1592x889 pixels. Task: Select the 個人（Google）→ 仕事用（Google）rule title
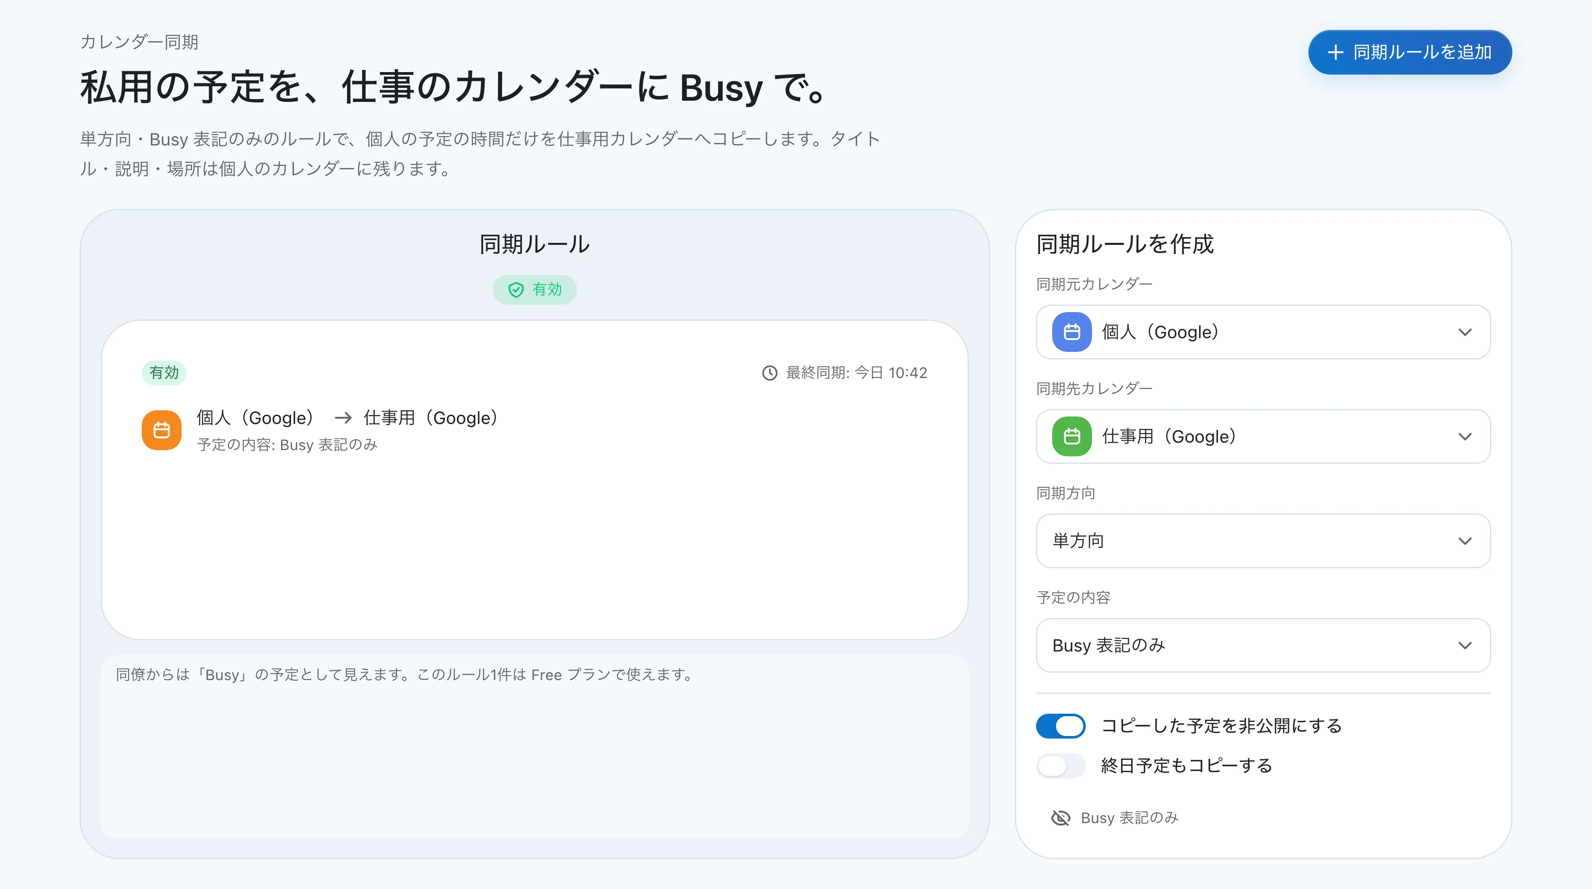(x=347, y=418)
